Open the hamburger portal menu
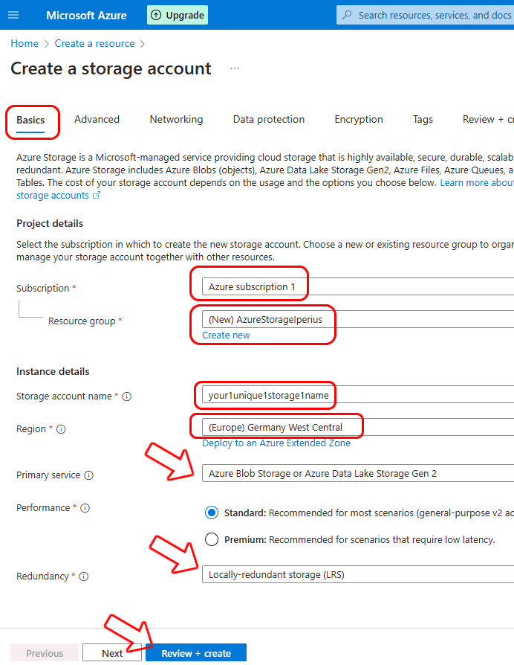 click(13, 16)
